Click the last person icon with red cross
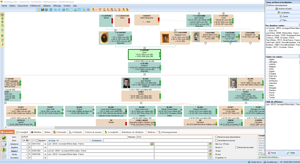Screen dimensions: 300x164 coord(127,9)
